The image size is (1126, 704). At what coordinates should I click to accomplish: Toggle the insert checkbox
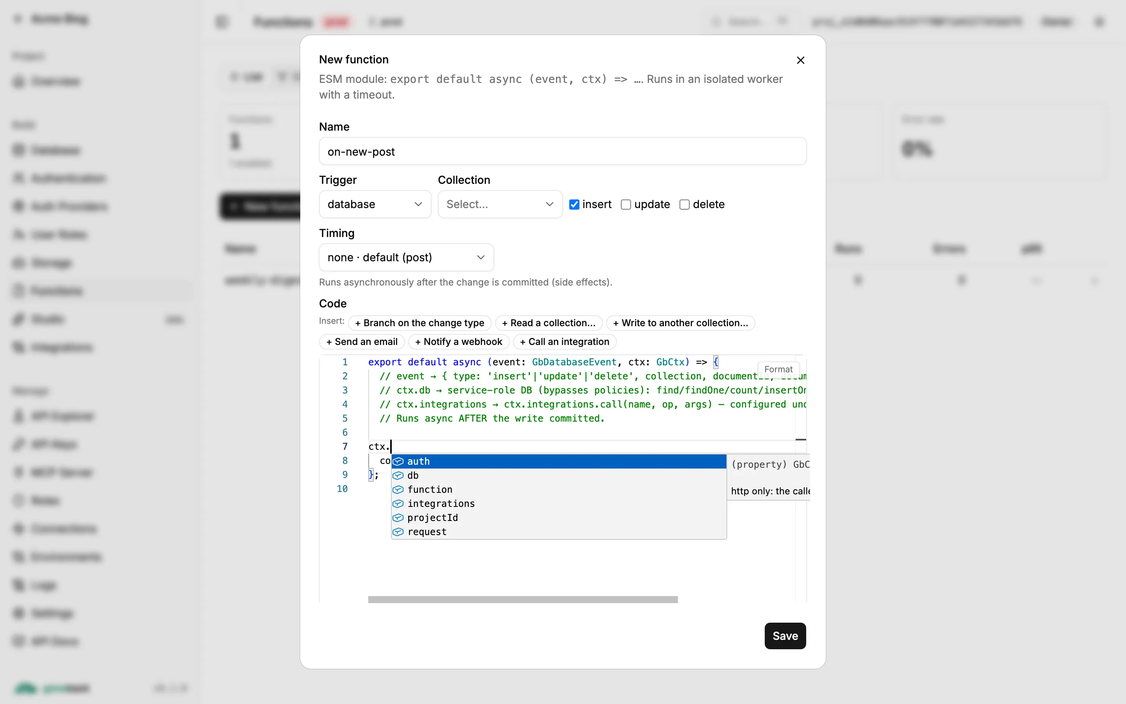coord(574,205)
